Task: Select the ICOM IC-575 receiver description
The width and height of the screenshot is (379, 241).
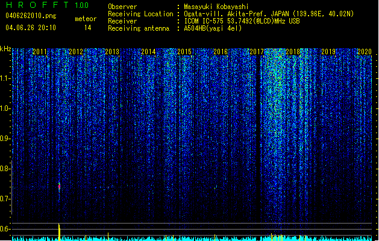Action: tap(242, 21)
